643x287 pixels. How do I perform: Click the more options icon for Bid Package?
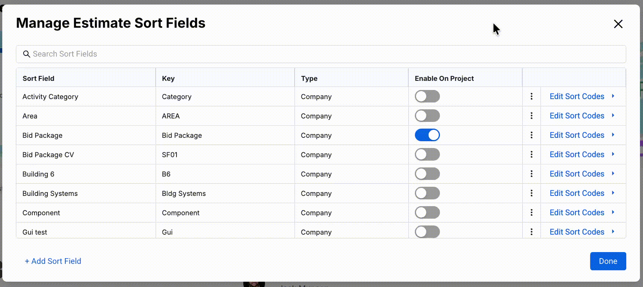[x=531, y=135]
